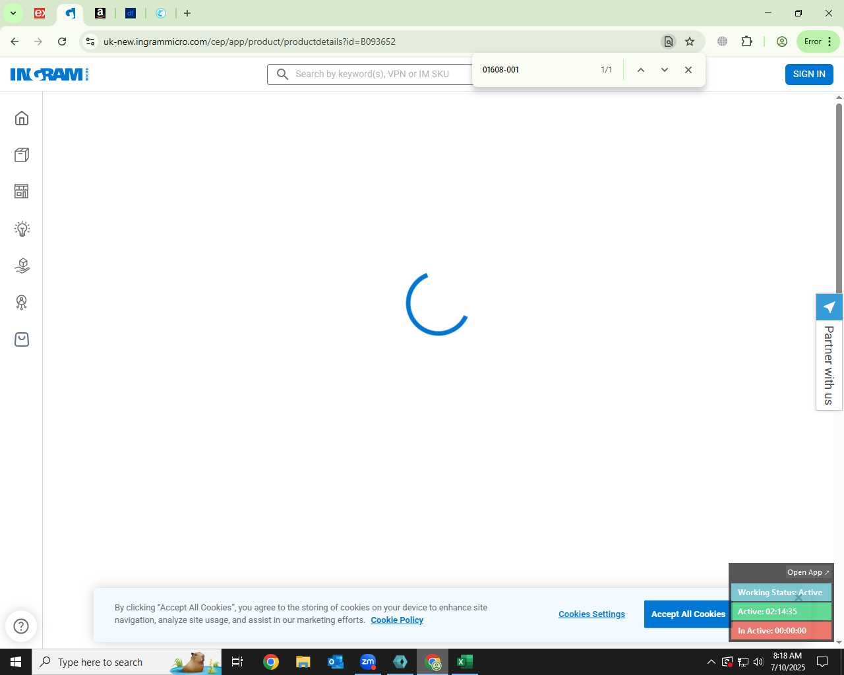The image size is (844, 675).
Task: Click the Partner with us paper plane icon
Action: click(x=829, y=307)
